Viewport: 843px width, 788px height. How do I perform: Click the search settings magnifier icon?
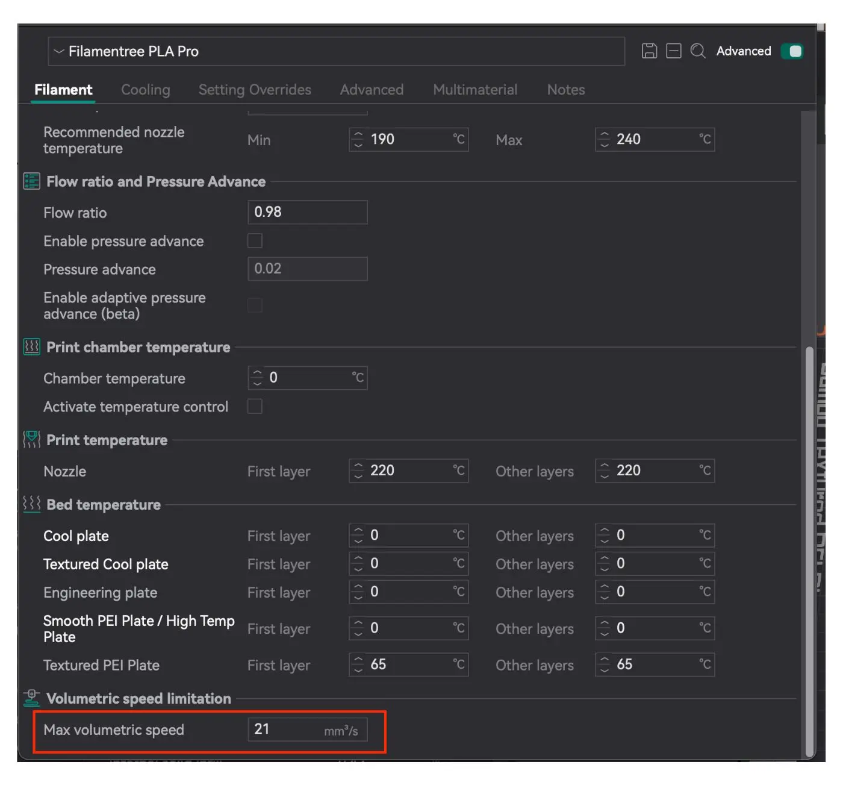click(x=698, y=51)
